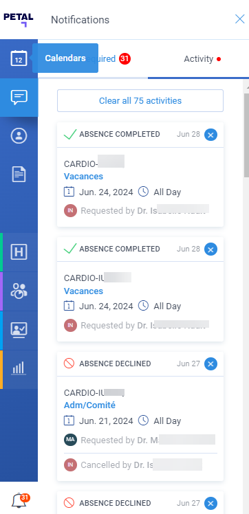
Task: Open the Adm/Comité absence link
Action: pos(89,405)
